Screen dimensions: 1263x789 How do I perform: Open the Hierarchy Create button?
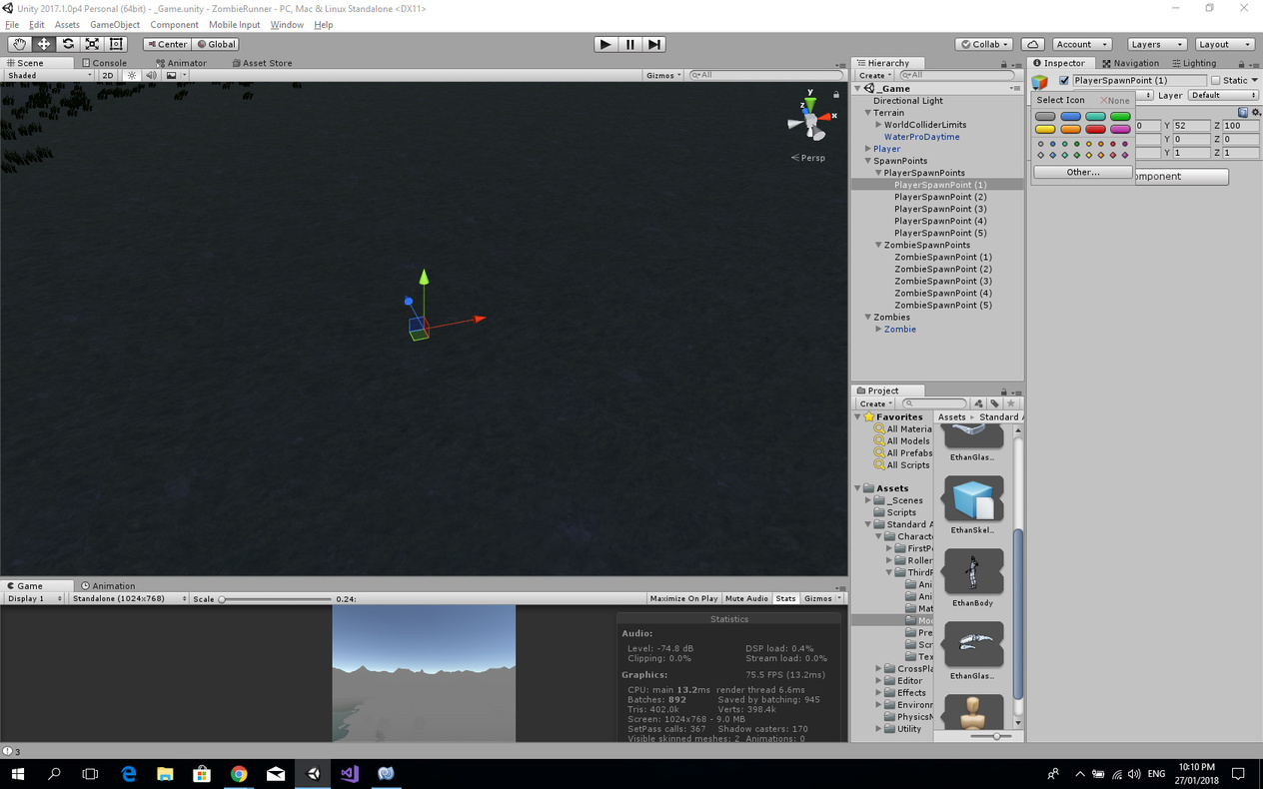pos(874,75)
